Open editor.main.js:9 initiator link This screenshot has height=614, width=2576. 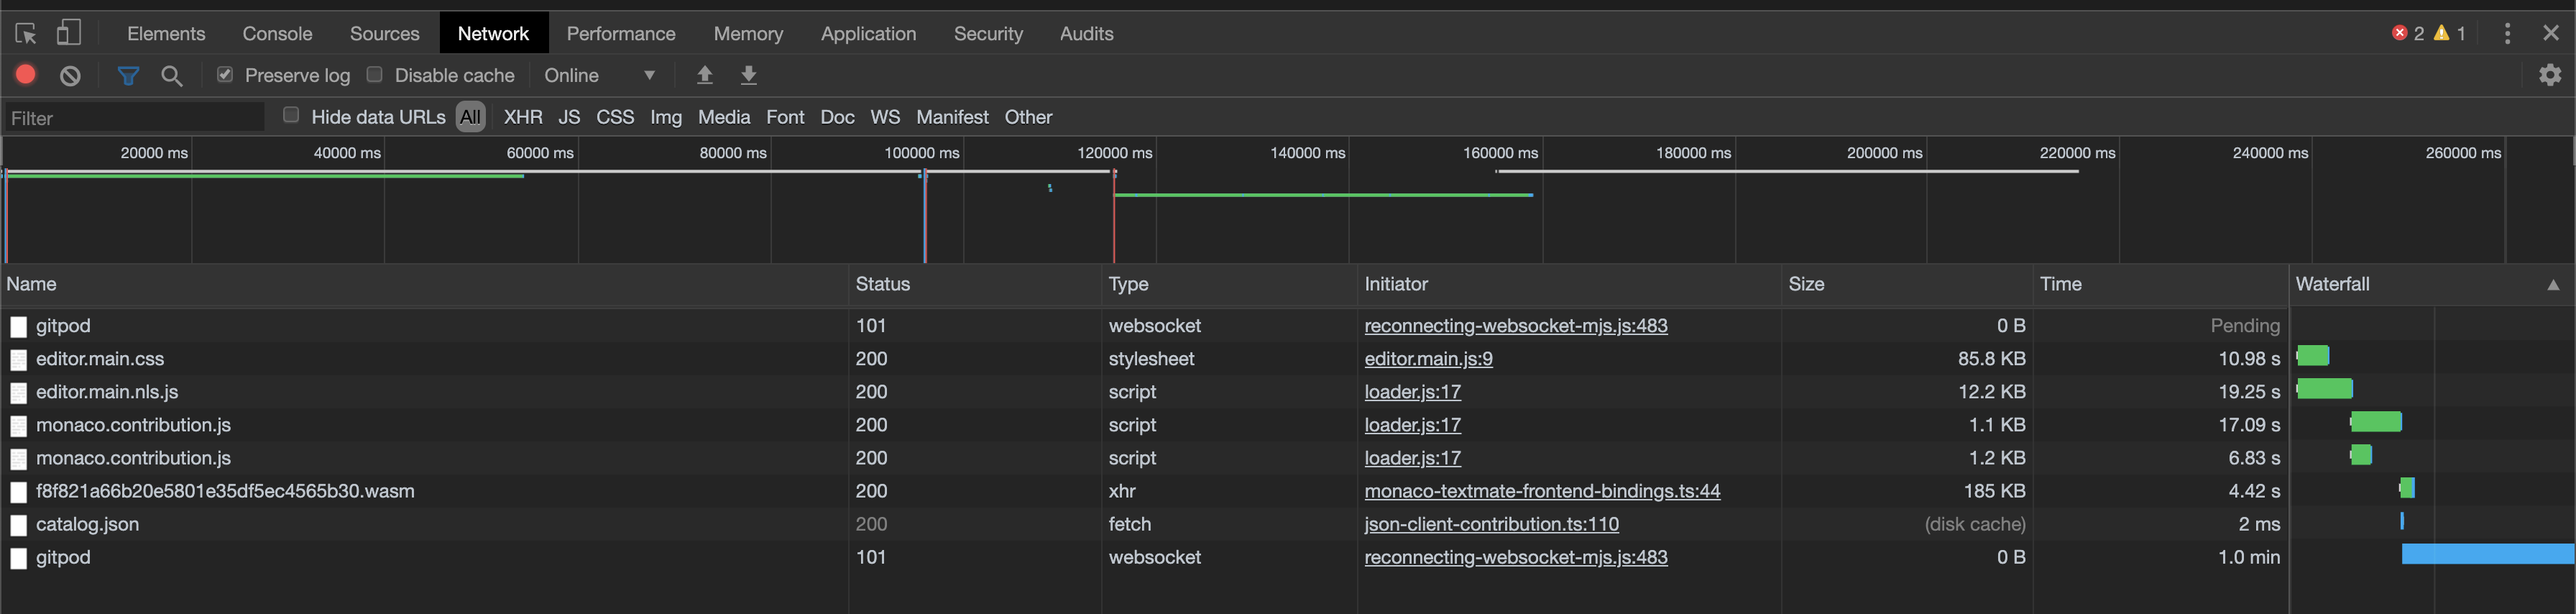click(1428, 359)
